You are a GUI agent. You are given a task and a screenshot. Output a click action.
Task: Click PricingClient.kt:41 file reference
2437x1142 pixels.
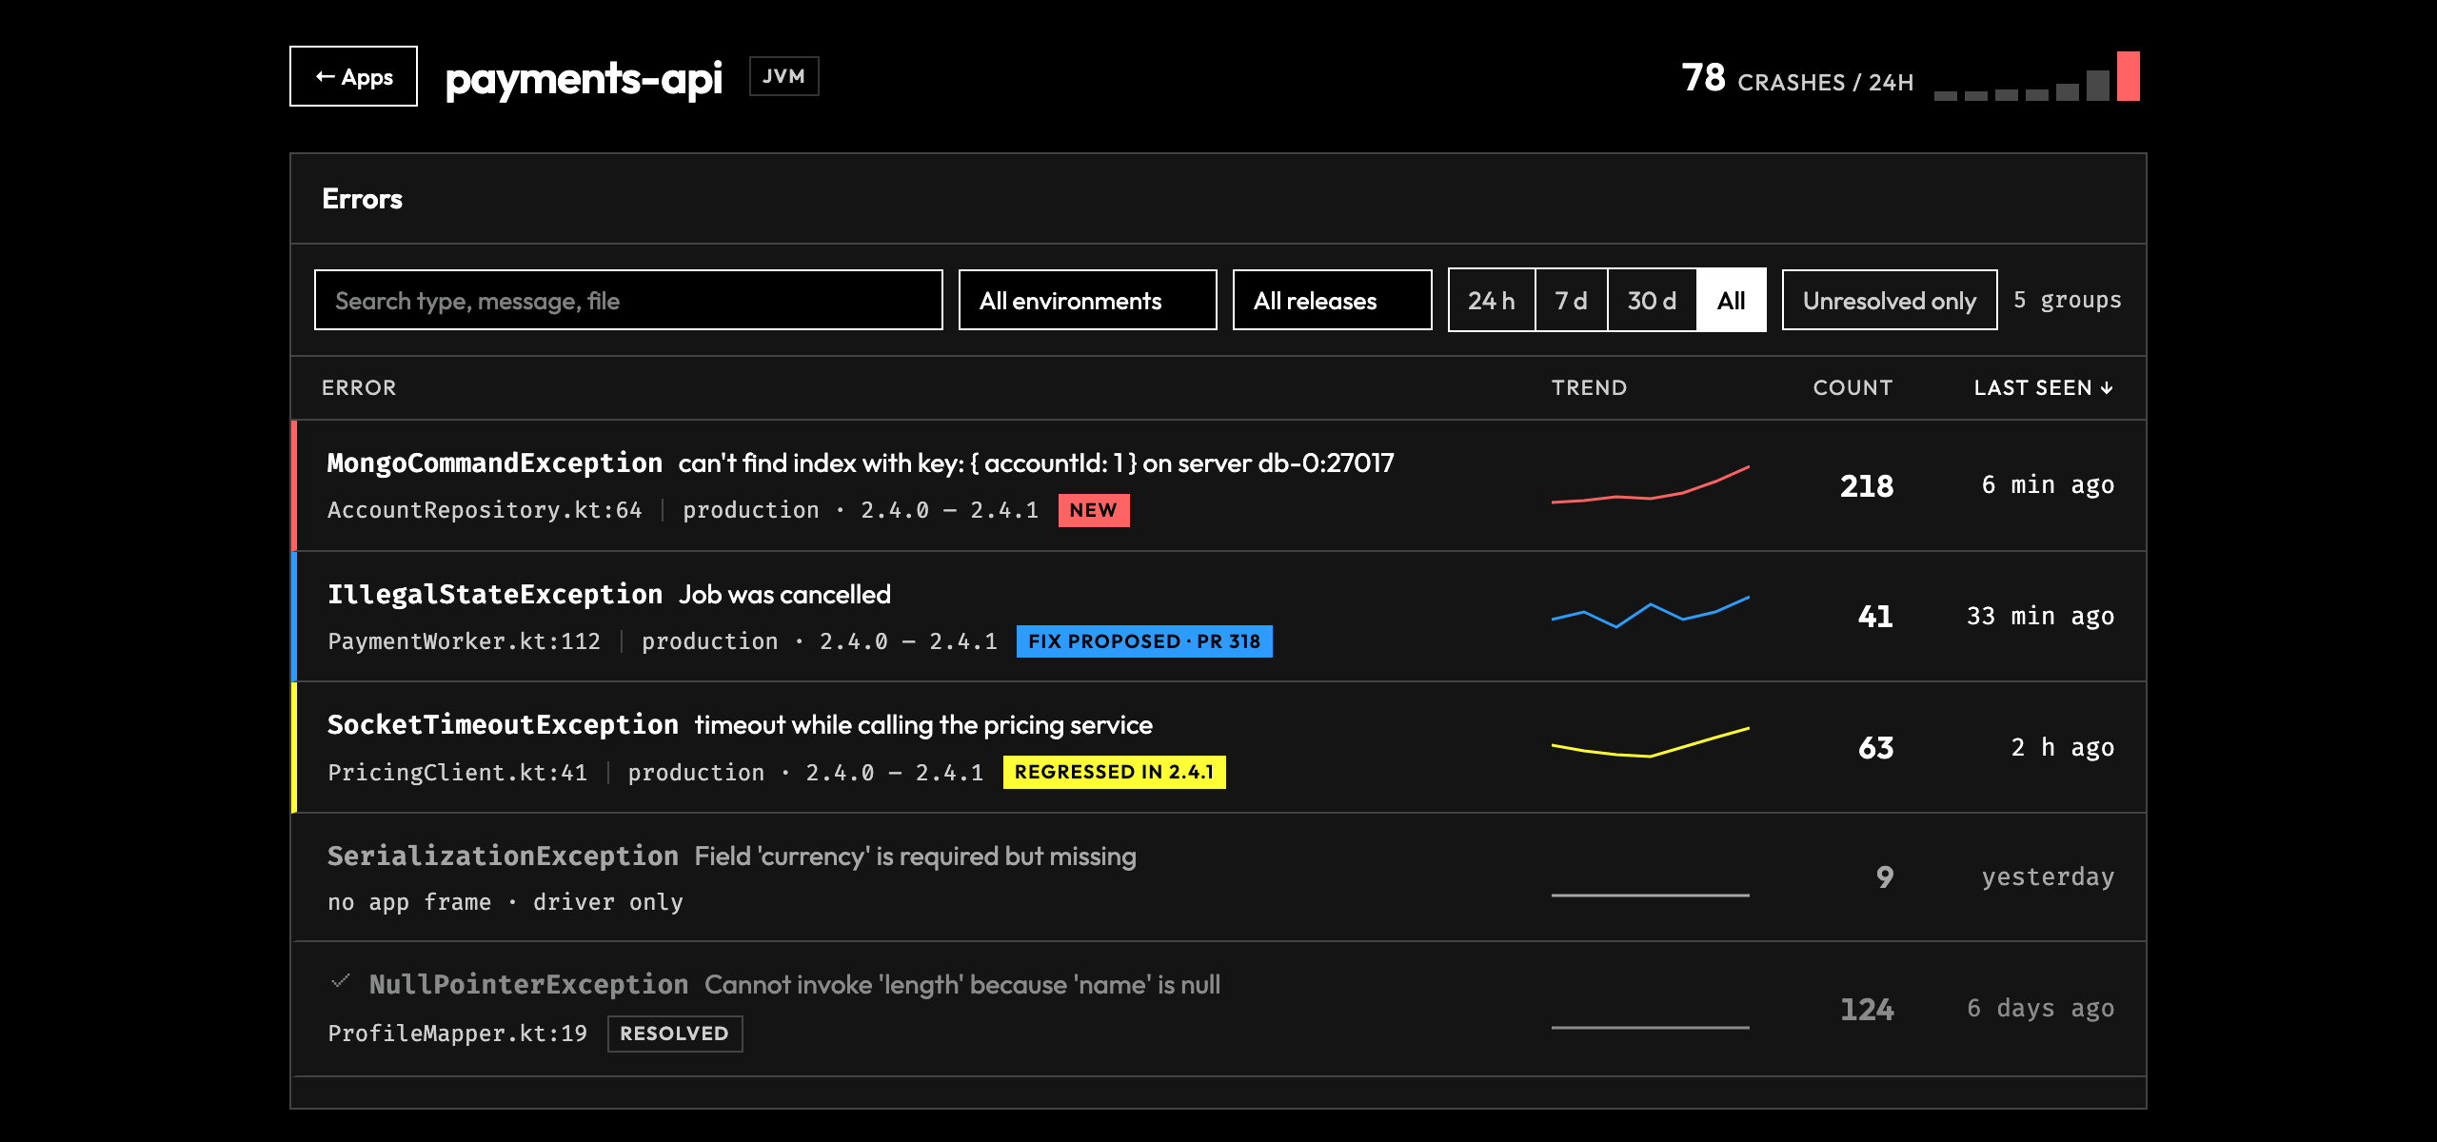tap(457, 772)
